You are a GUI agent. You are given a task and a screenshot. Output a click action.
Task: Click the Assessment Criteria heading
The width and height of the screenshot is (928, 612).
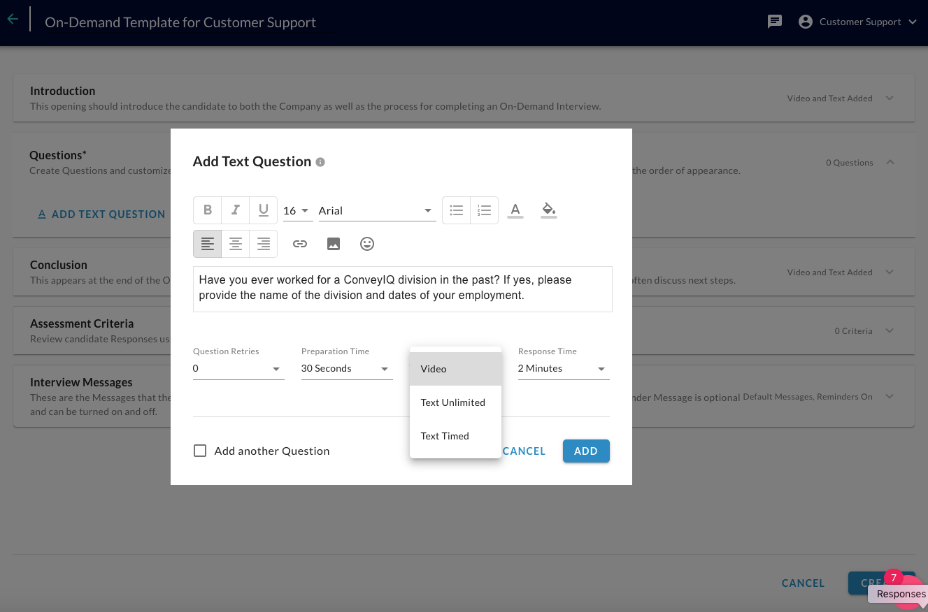[x=82, y=323]
